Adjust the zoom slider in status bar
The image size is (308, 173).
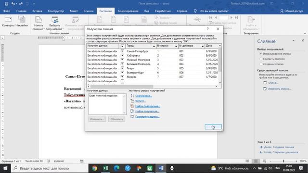(x=283, y=161)
